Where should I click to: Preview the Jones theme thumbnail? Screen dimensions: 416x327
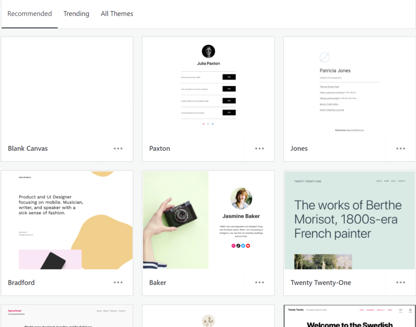click(x=349, y=86)
